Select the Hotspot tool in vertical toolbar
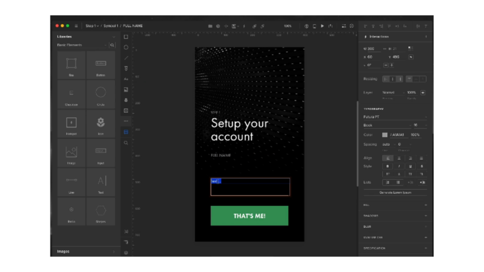This screenshot has height=272, width=484. click(x=126, y=110)
